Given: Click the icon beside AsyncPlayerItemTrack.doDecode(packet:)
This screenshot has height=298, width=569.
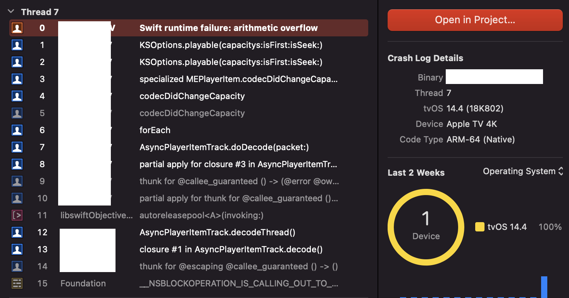Looking at the screenshot, I should tap(17, 147).
